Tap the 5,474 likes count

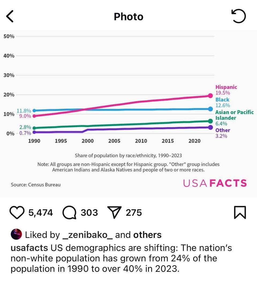(41, 213)
